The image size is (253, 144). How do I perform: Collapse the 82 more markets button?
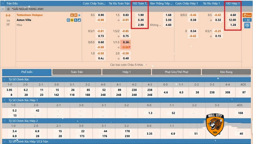coord(247,20)
